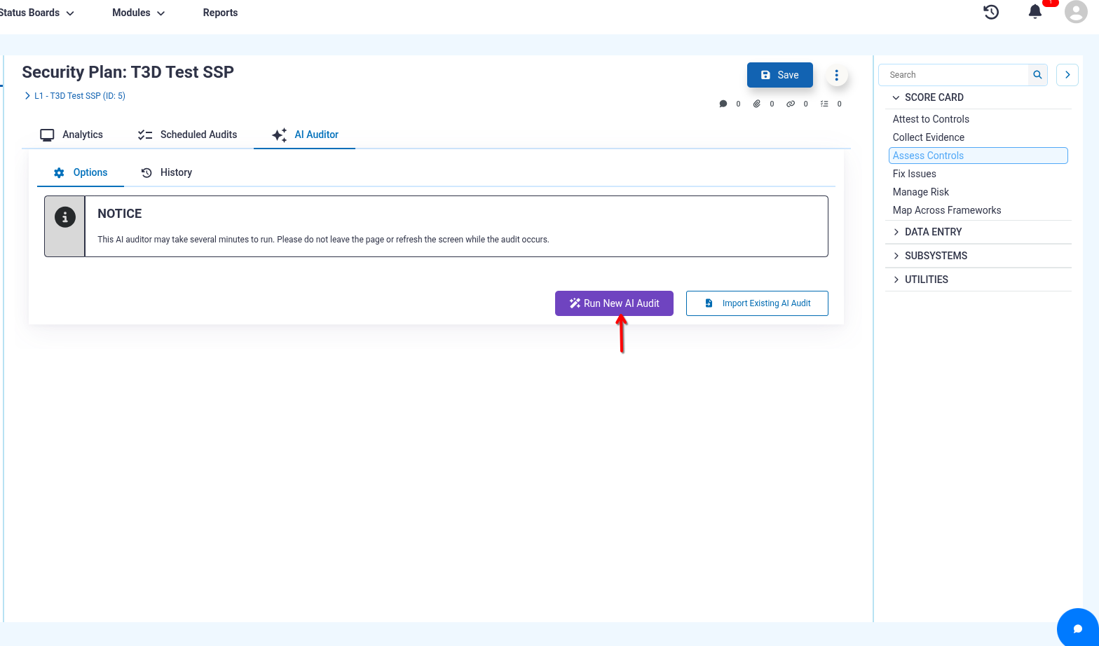The height and width of the screenshot is (646, 1099).
Task: Click the info icon in the notice
Action: coord(65,217)
